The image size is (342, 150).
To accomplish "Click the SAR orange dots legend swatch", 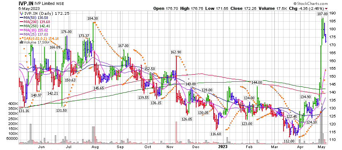I will click(x=21, y=39).
